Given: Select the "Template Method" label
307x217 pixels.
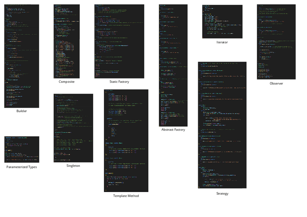Looking at the screenshot, I should [x=126, y=196].
